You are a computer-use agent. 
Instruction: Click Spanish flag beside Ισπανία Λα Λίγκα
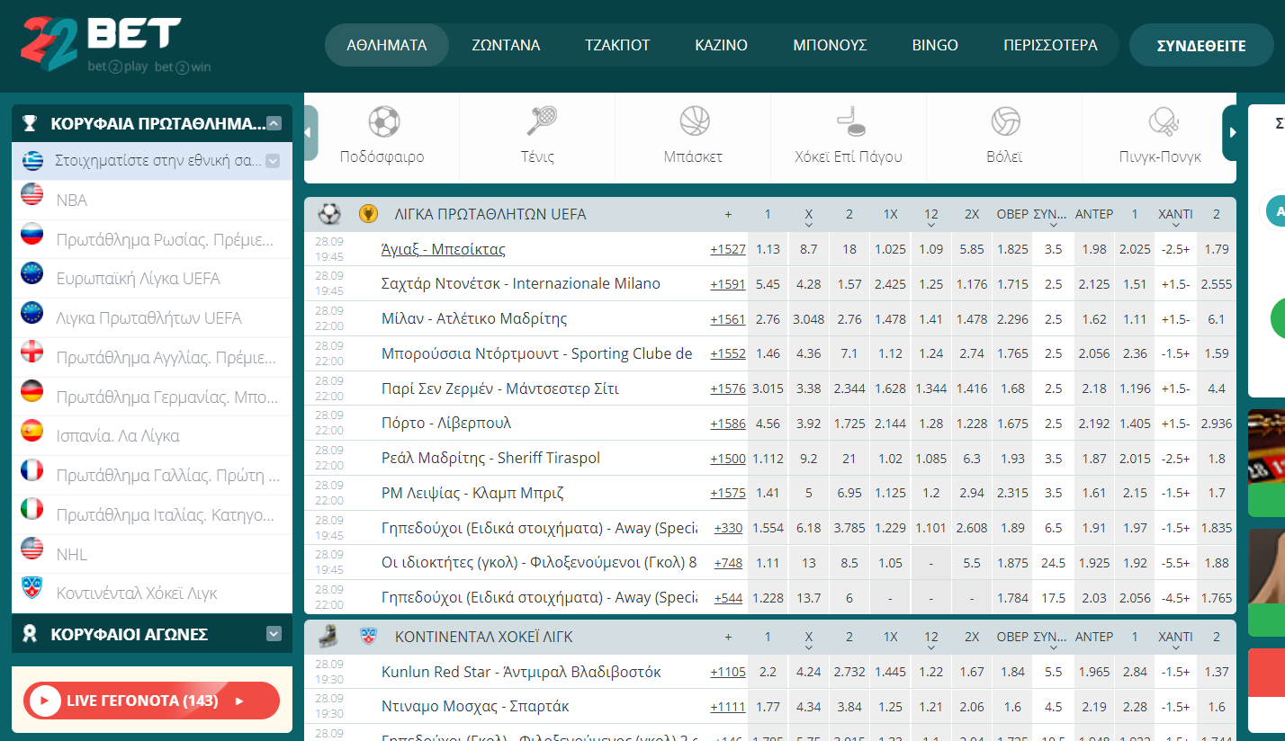(32, 431)
